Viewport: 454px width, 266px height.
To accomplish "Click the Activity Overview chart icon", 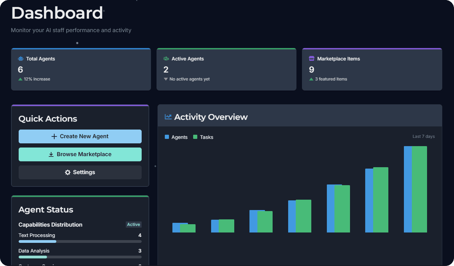I will [x=168, y=116].
